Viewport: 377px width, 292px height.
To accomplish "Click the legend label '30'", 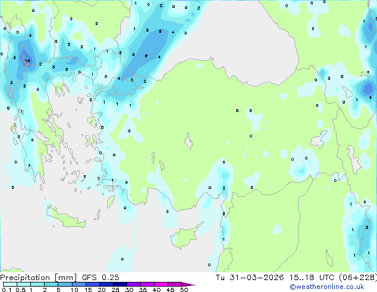I will [129, 290].
